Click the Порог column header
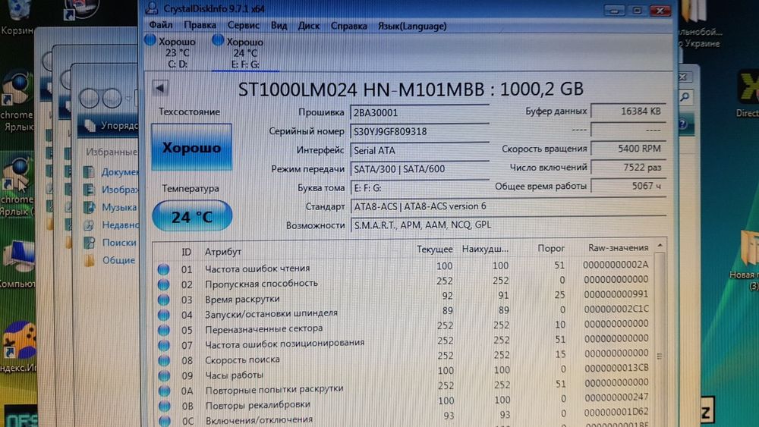 pyautogui.click(x=551, y=248)
